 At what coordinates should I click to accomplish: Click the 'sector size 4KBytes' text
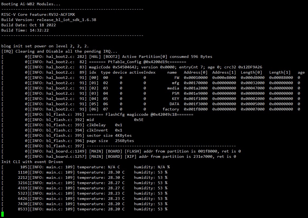click(109, 135)
